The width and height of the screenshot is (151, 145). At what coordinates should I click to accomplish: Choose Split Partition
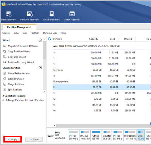(x=15, y=90)
